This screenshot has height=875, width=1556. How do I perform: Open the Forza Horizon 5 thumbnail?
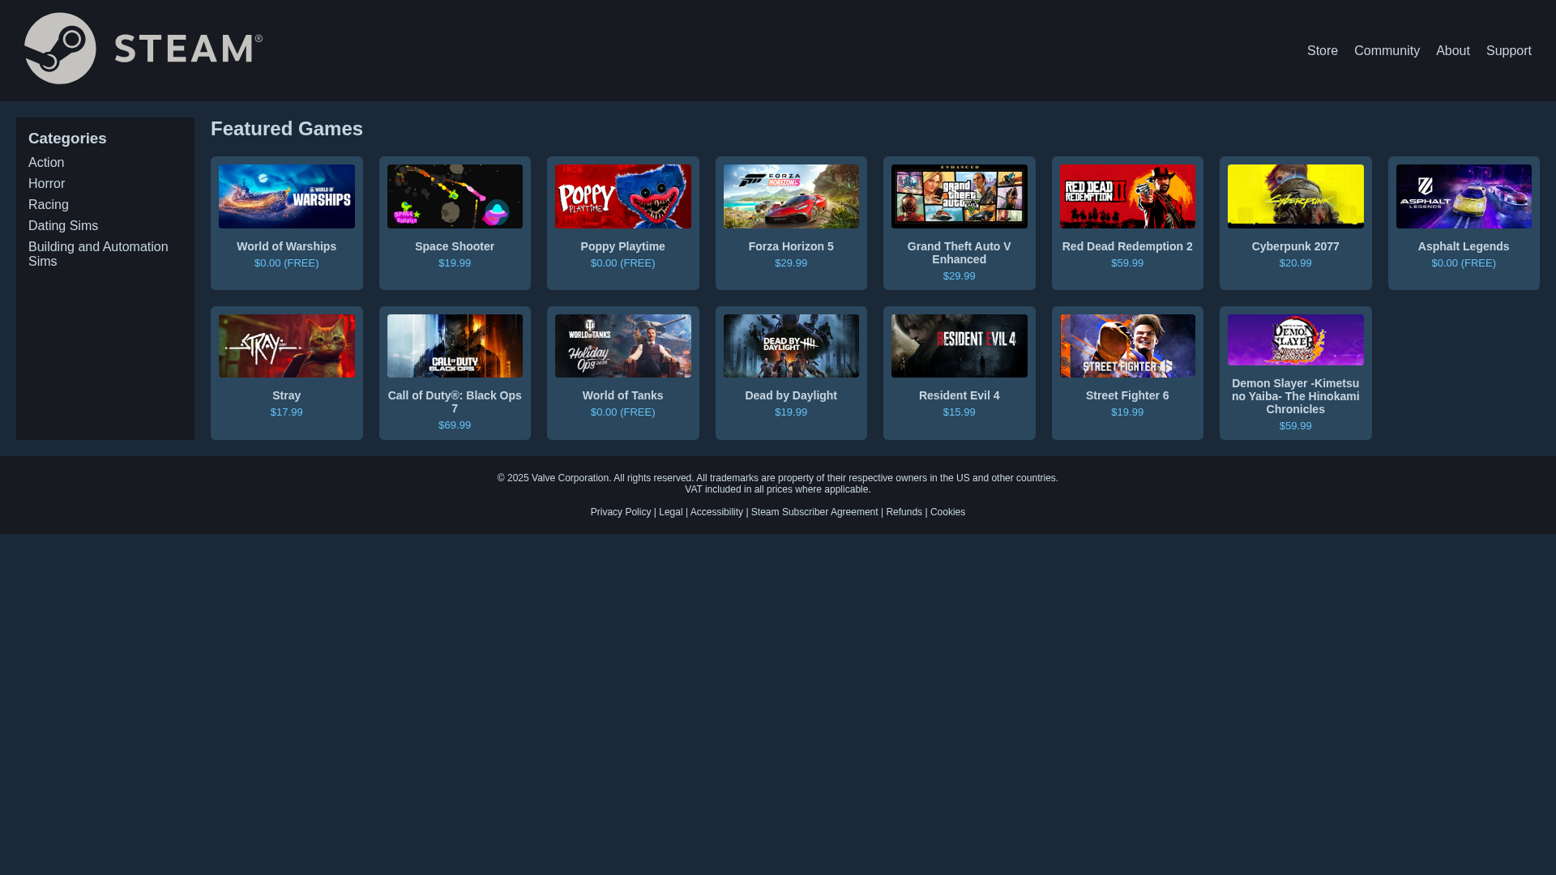coord(791,196)
